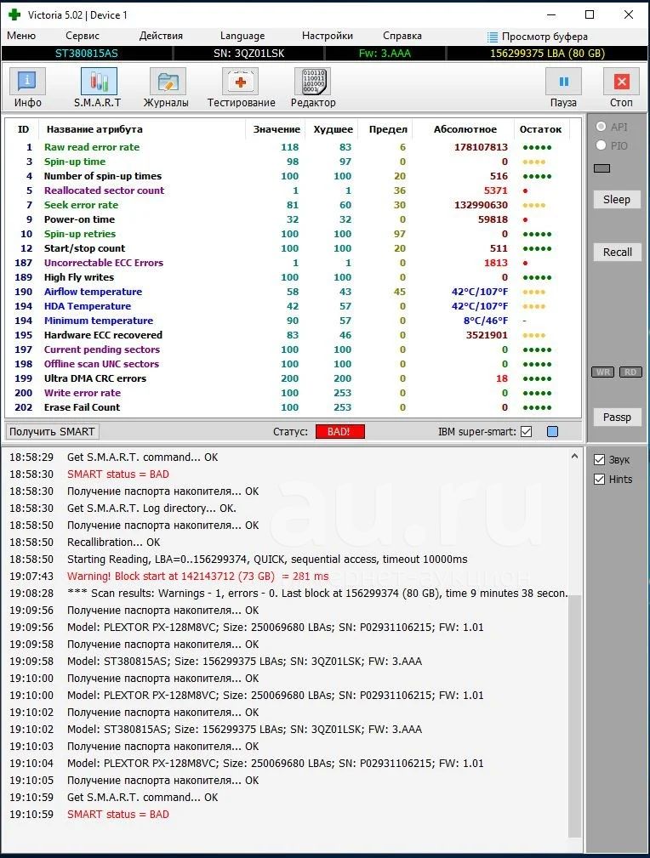Click the Просмотр буфера list icon
Viewport: 650px width, 858px height.
pyautogui.click(x=493, y=37)
